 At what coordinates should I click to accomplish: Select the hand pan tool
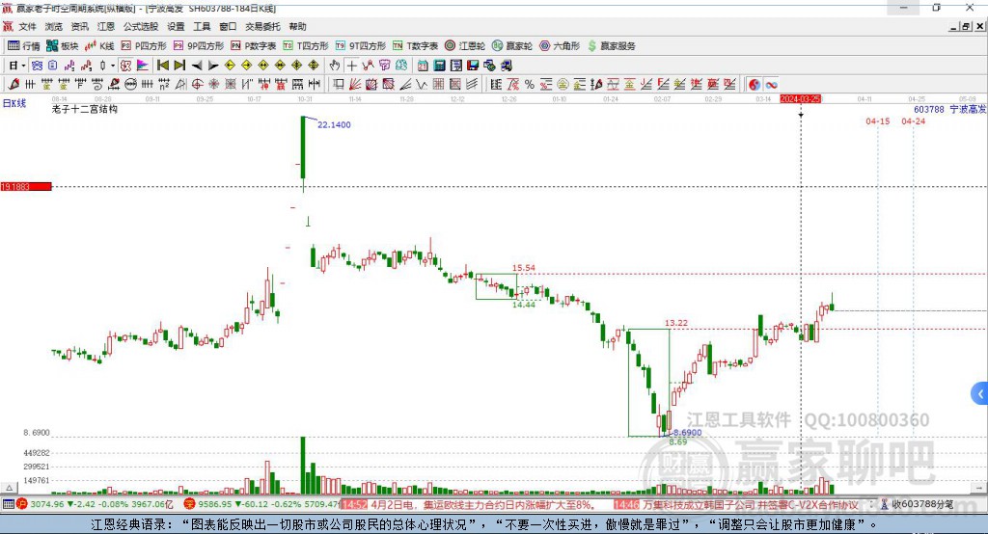335,66
